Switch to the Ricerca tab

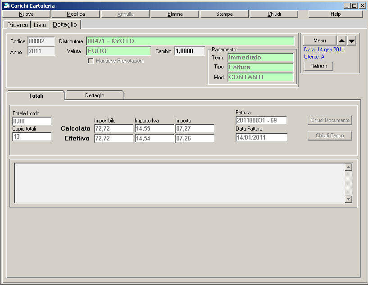[18, 25]
